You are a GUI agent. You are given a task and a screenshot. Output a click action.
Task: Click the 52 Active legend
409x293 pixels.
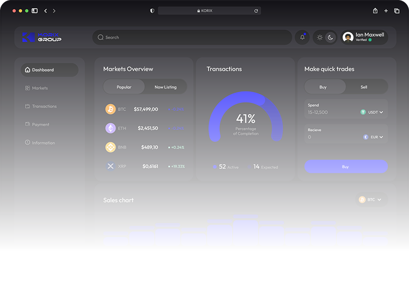click(x=225, y=167)
